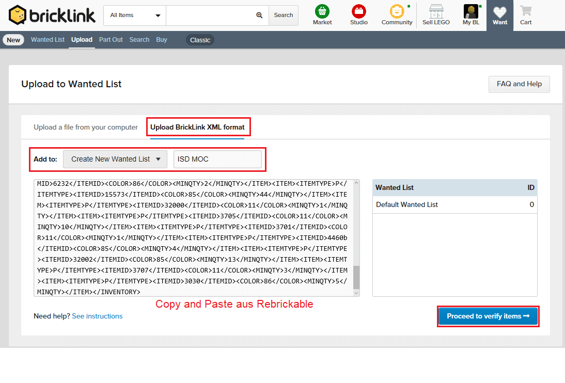Select the Upload menu item
565x383 pixels.
point(82,40)
